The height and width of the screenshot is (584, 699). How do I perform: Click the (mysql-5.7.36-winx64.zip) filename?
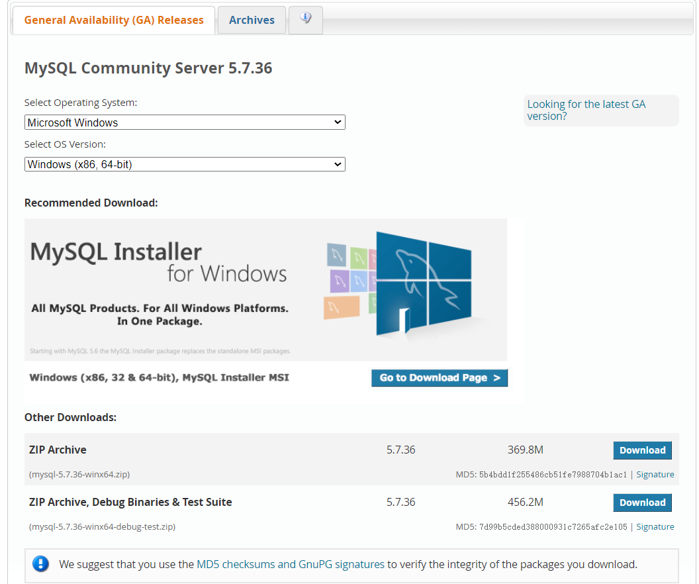79,474
